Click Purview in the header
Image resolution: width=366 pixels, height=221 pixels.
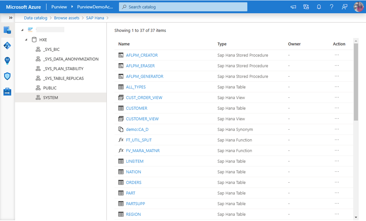[59, 7]
